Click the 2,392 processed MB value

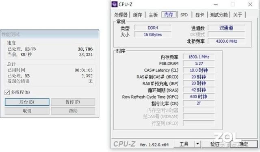click(x=87, y=76)
